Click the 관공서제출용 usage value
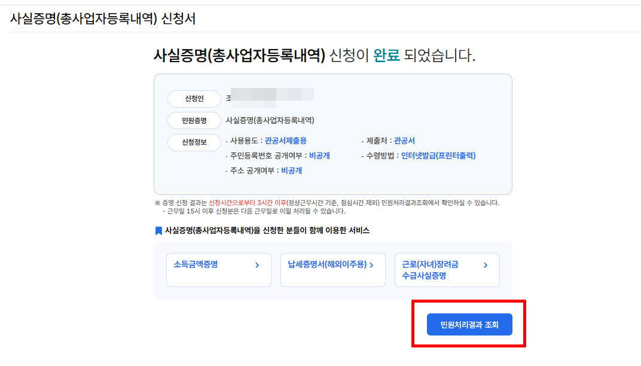Image resolution: width=641 pixels, height=366 pixels. (285, 141)
